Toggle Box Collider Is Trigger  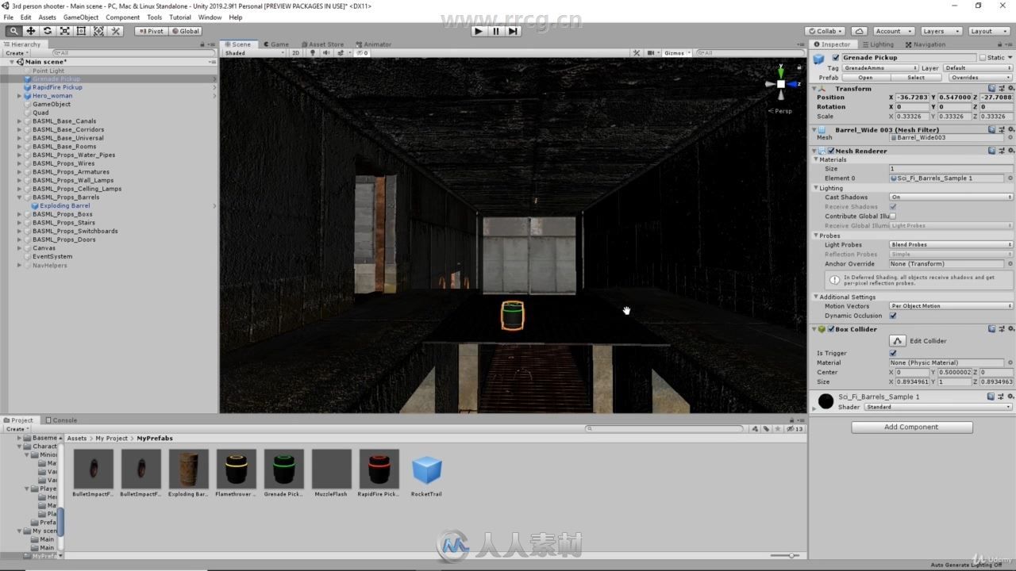893,353
